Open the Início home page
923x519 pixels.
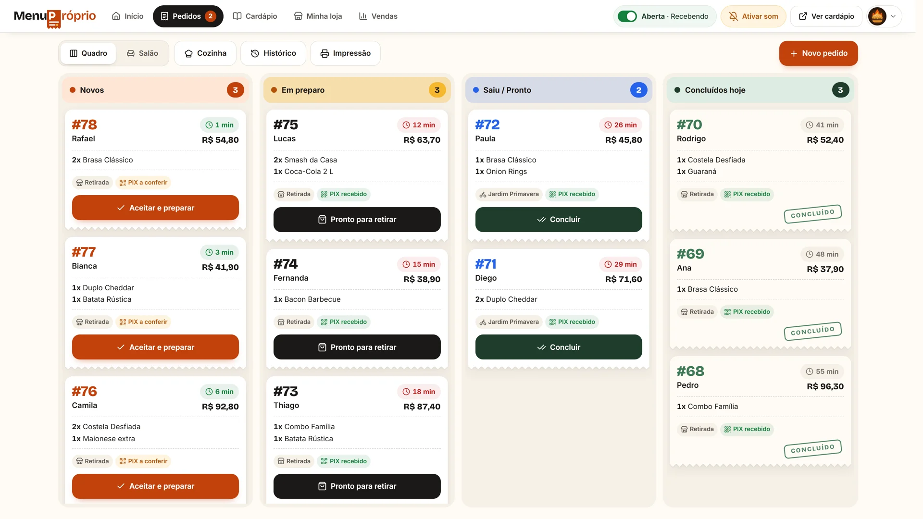coord(127,16)
